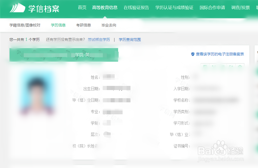Click the 姓名 field label

click(95, 77)
